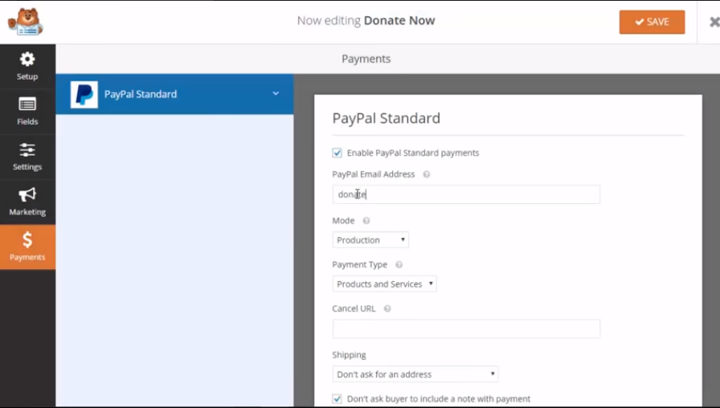Click help icon beside Mode label
This screenshot has width=720, height=408.
point(366,221)
